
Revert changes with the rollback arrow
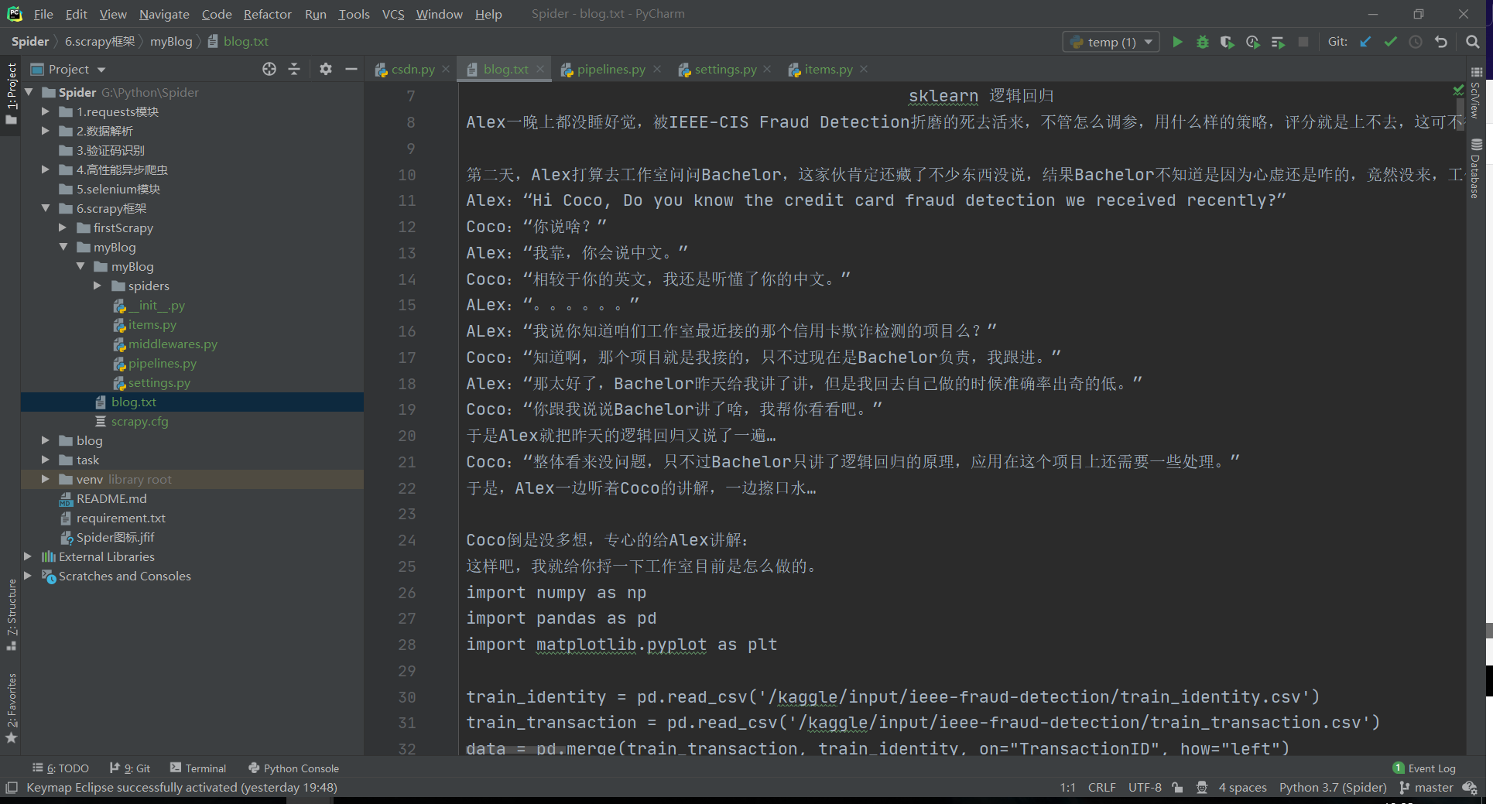tap(1441, 42)
